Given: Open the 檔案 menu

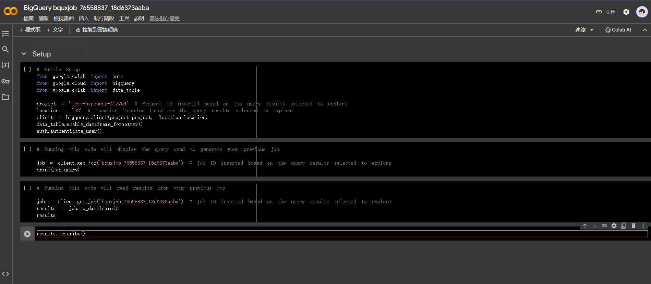Looking at the screenshot, I should [29, 18].
